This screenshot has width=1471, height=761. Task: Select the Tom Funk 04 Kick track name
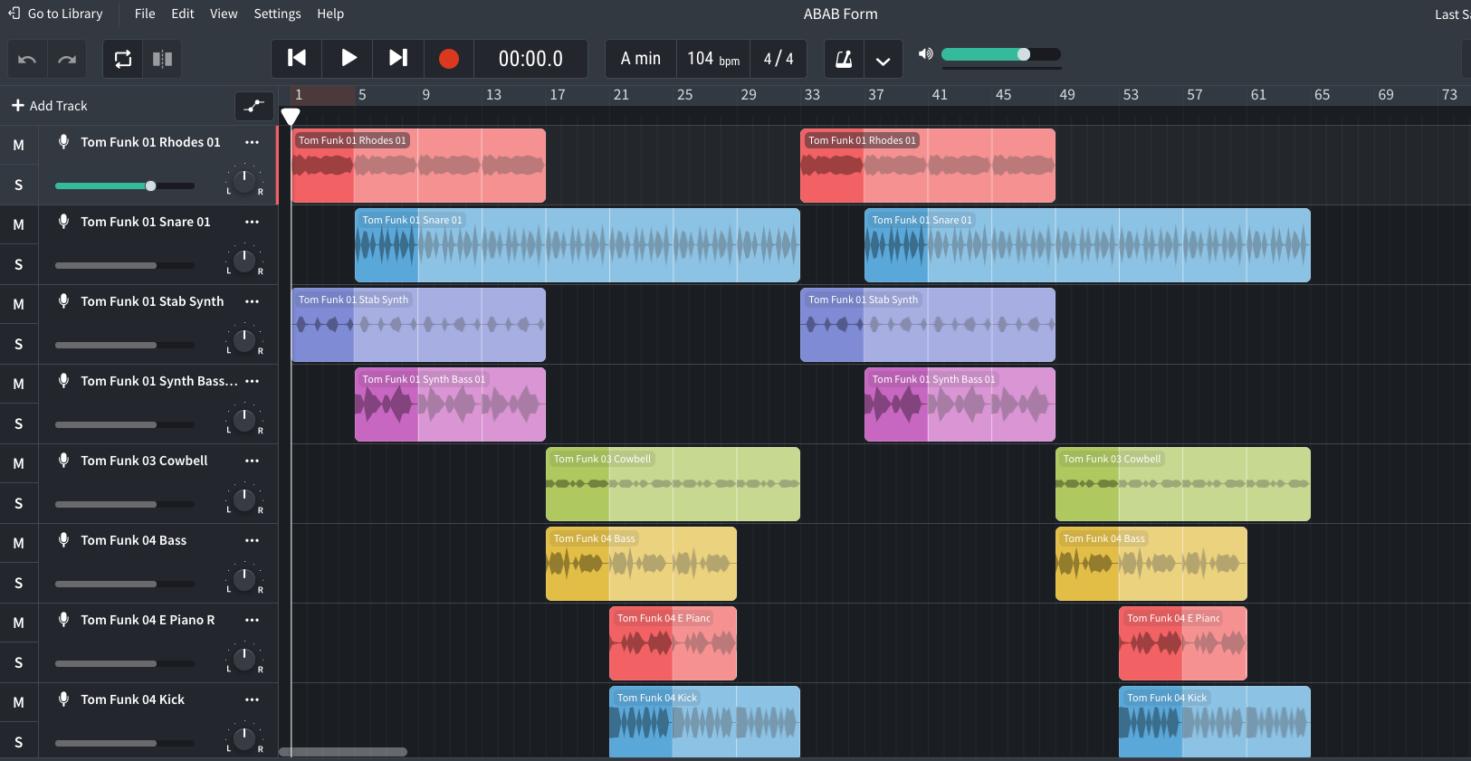[133, 699]
